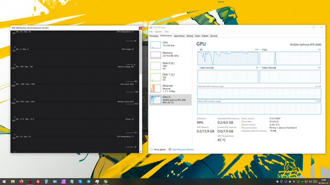Screen dimensions: 330x185
Task: Click the Shared GPU memory usage graph
Action: [259, 108]
